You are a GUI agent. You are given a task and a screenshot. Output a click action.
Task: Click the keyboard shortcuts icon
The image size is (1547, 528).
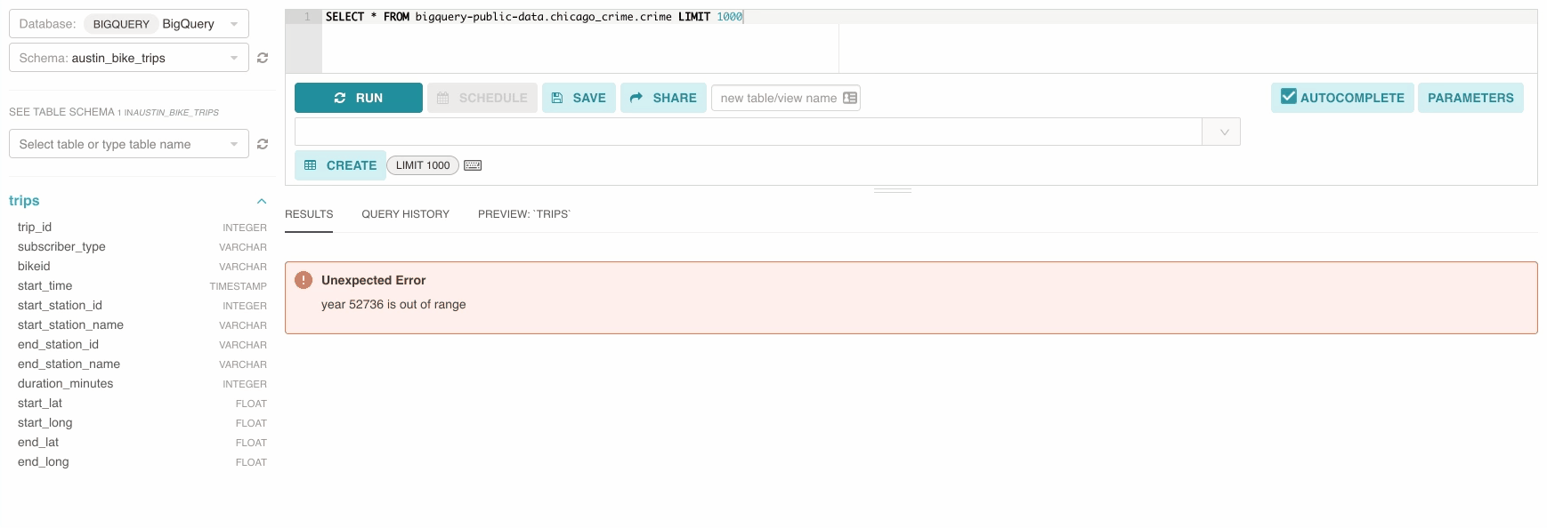point(473,165)
